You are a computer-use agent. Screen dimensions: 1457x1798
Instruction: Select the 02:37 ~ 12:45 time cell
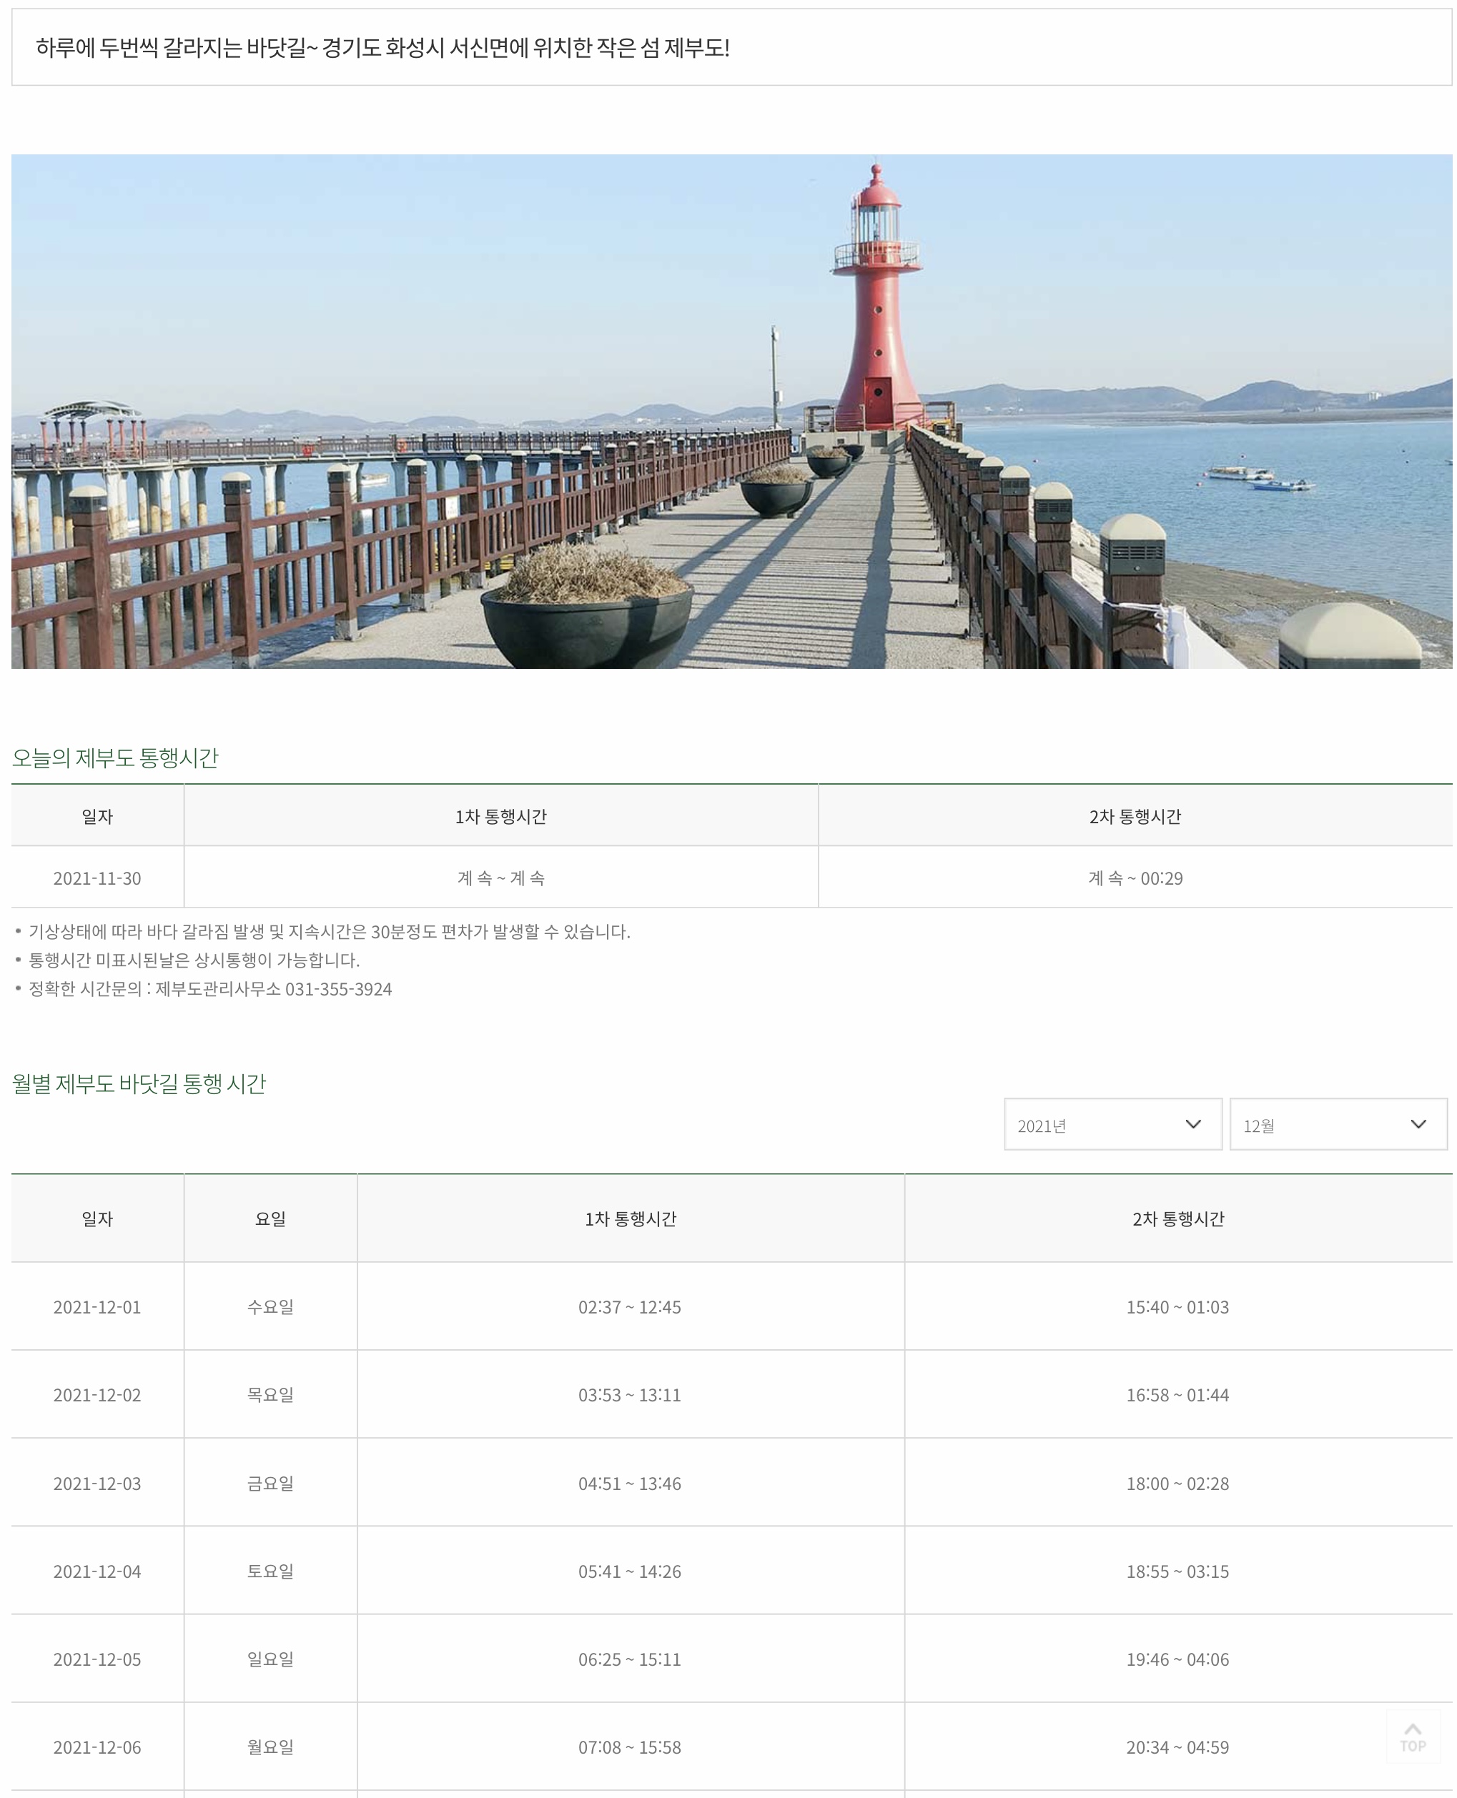629,1307
